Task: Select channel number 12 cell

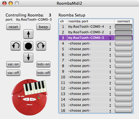Action: click(x=63, y=88)
